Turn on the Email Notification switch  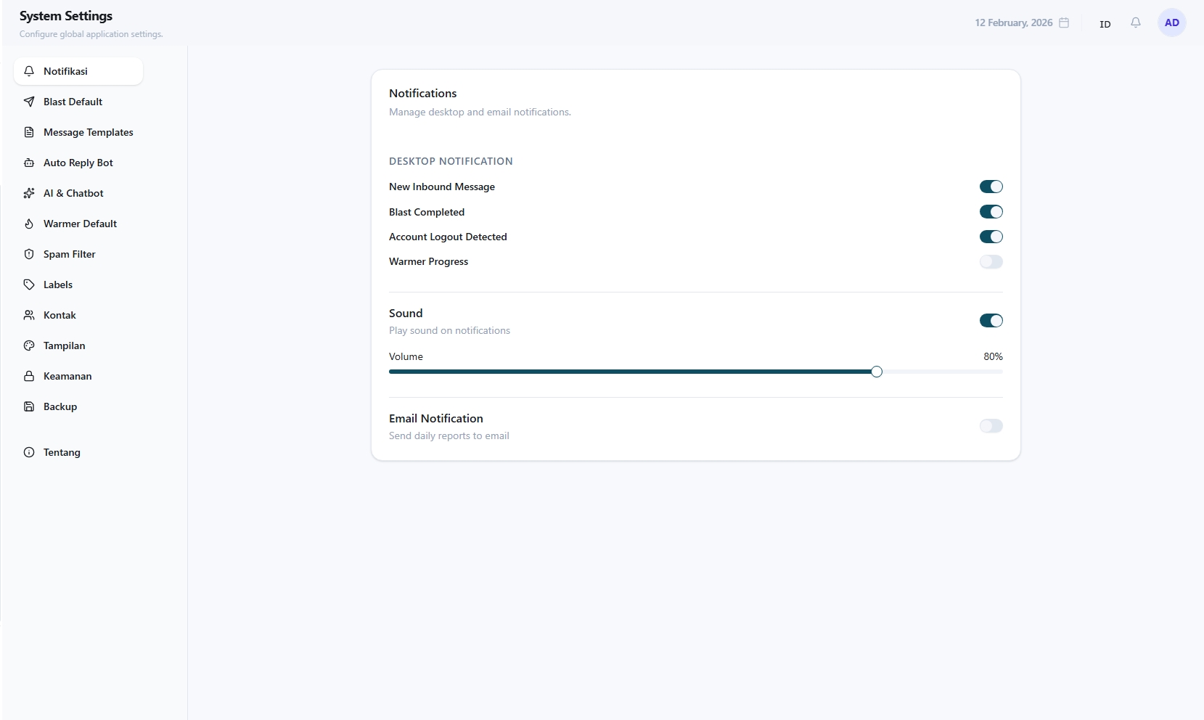pyautogui.click(x=991, y=426)
